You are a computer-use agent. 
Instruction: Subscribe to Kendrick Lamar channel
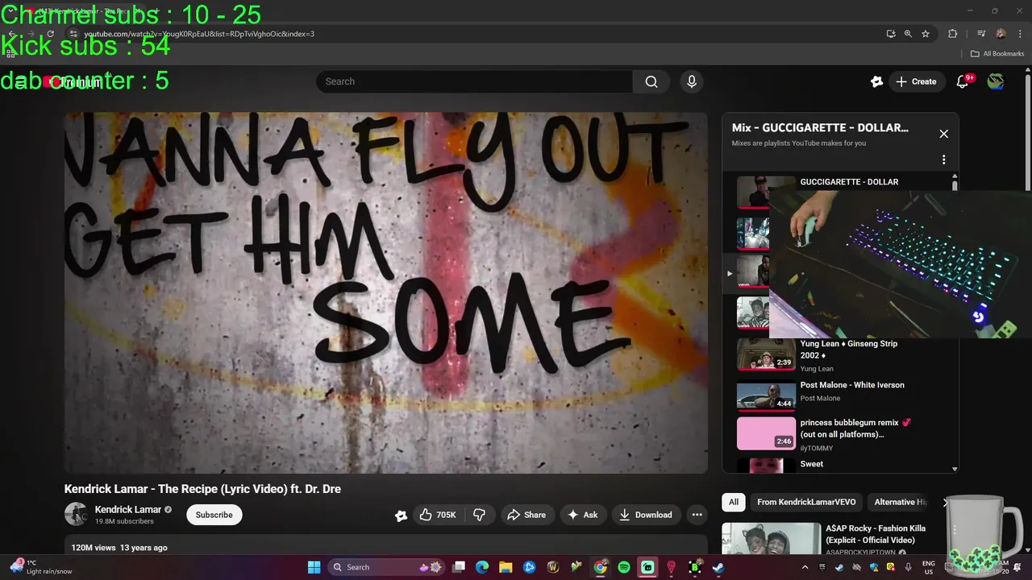214,515
